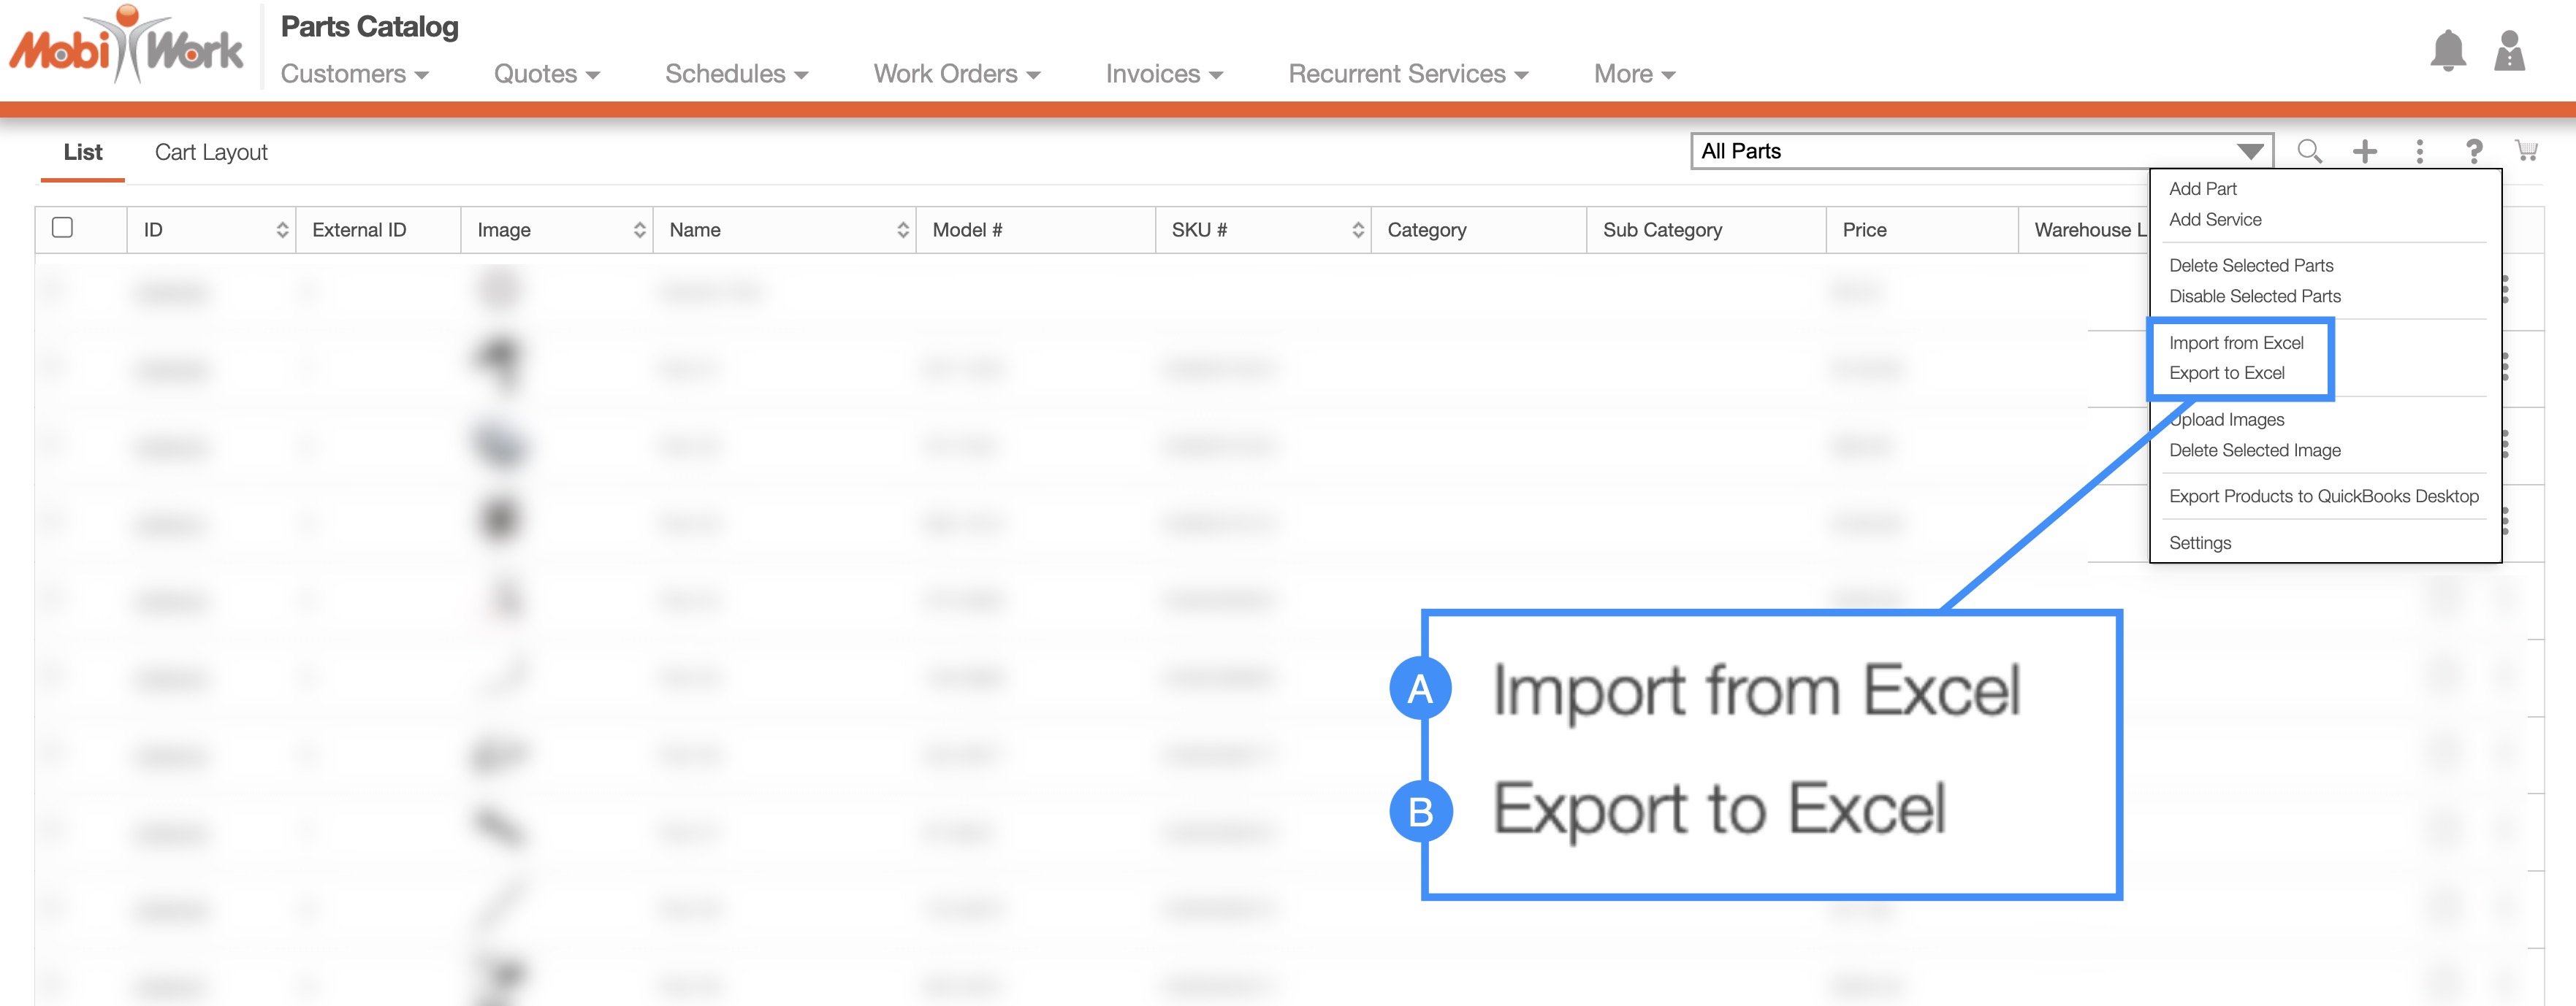
Task: Expand the All Parts filter dropdown
Action: pyautogui.click(x=2249, y=152)
